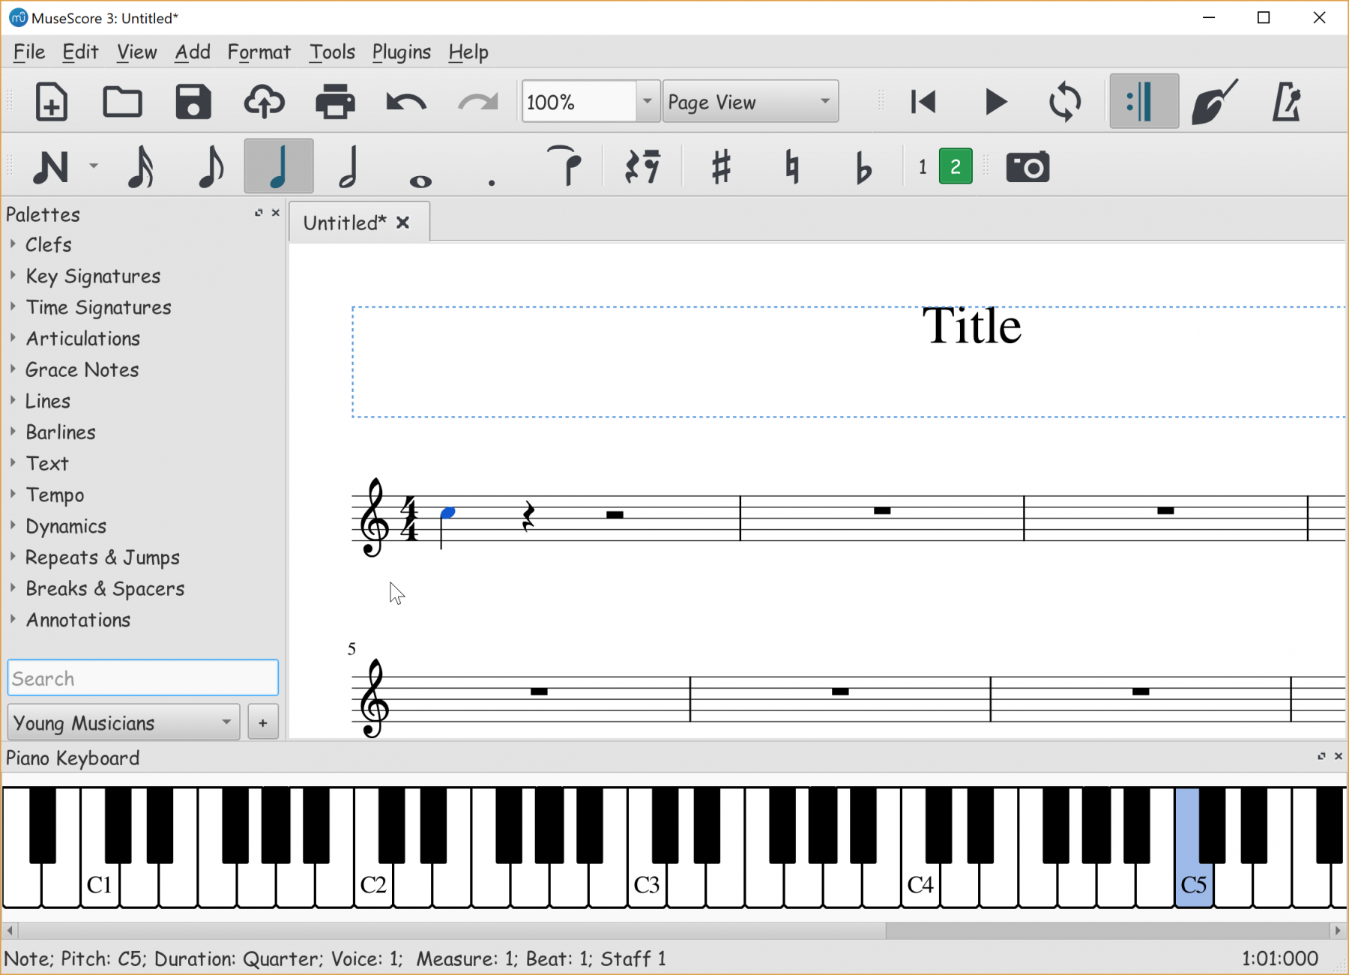Open the File menu

pos(29,52)
